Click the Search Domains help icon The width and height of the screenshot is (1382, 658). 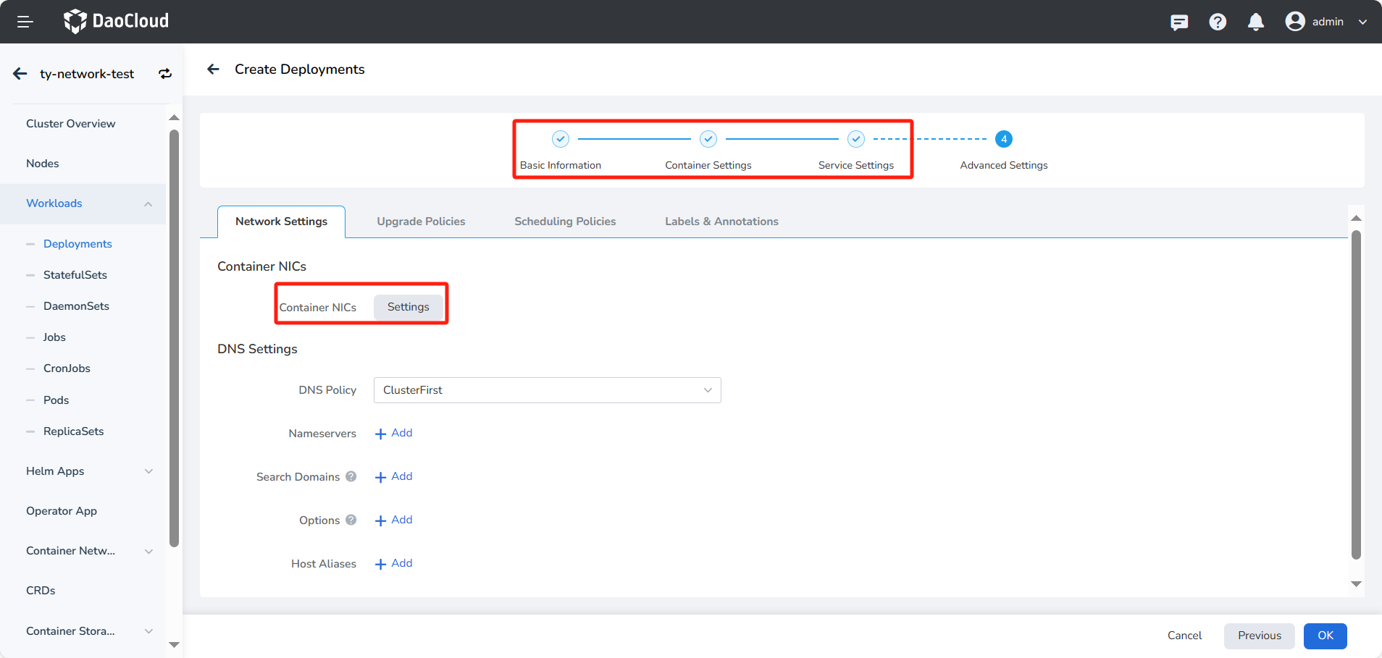(351, 476)
